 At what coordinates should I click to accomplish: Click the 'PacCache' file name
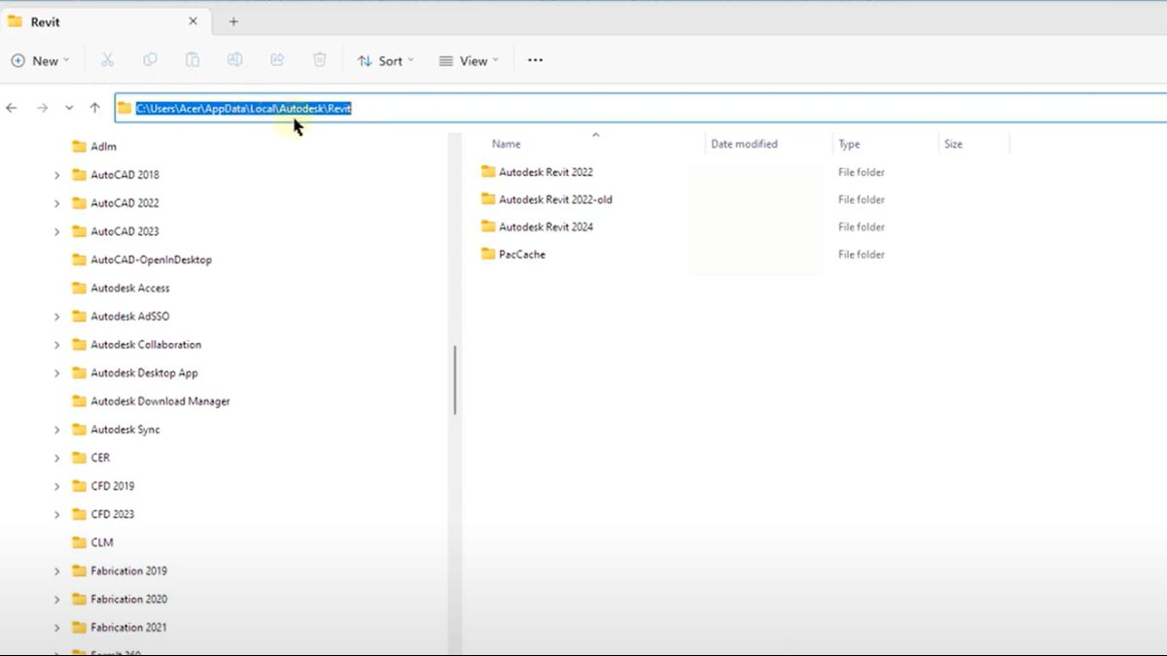pyautogui.click(x=522, y=255)
